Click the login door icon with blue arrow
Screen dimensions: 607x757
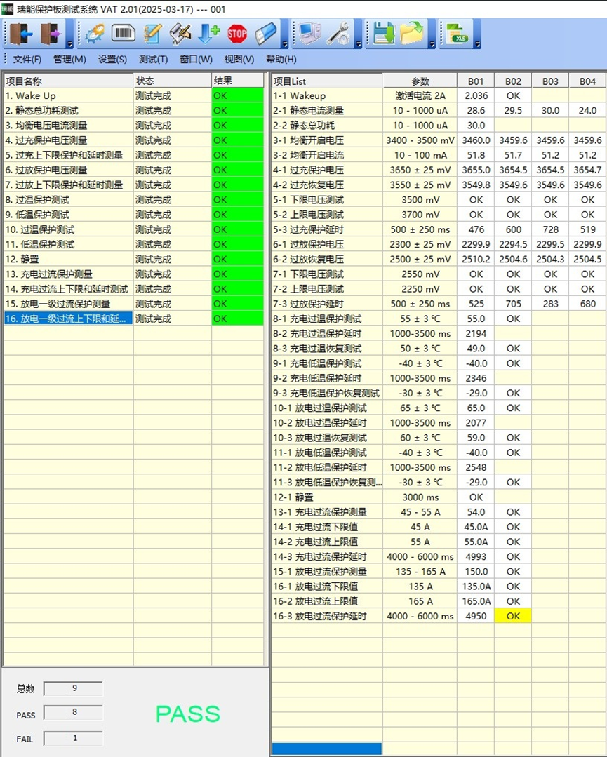click(21, 34)
